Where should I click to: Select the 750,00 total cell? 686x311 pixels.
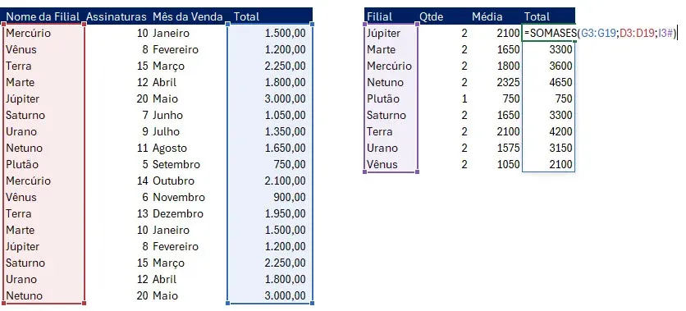[x=289, y=164]
